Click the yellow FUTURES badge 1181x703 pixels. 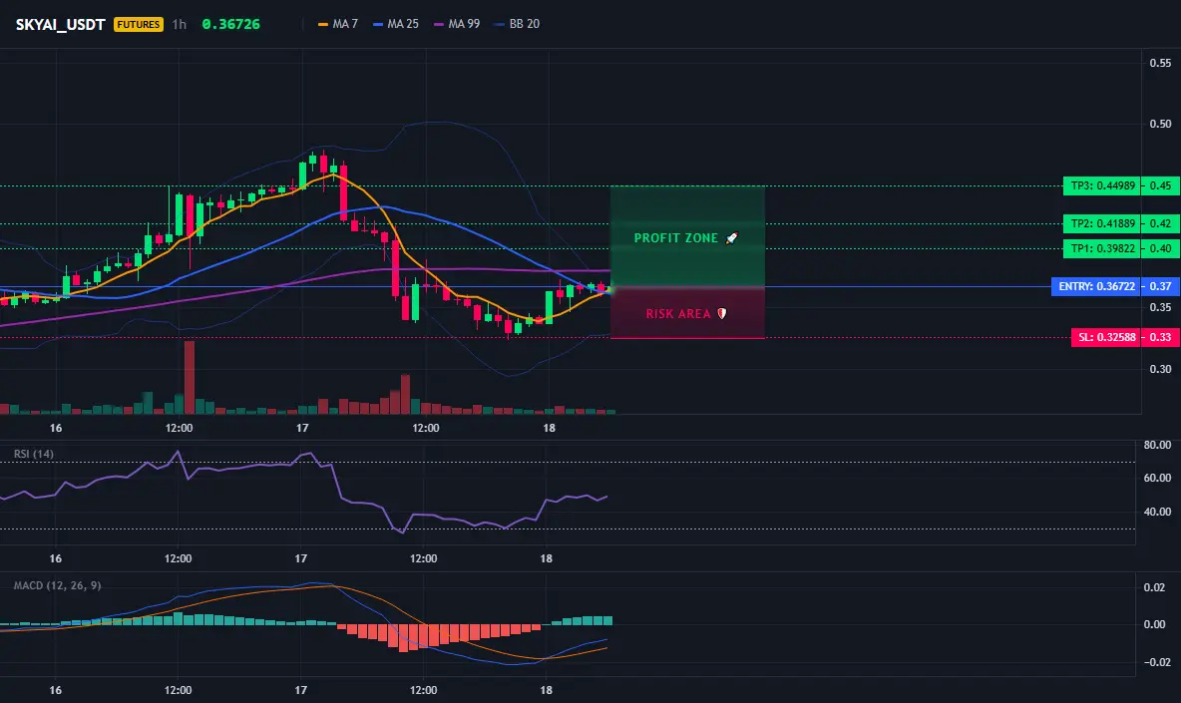click(x=139, y=24)
